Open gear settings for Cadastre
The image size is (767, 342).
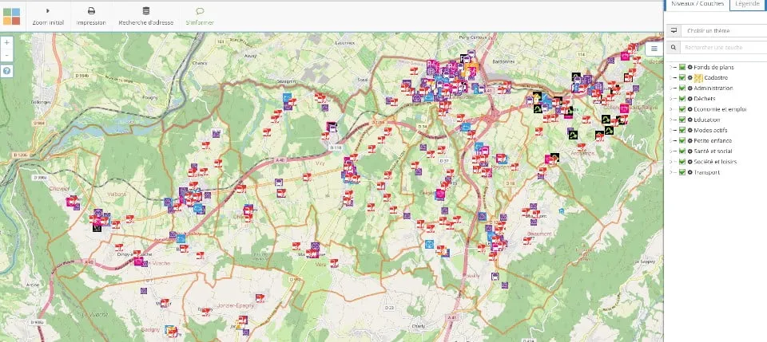690,77
